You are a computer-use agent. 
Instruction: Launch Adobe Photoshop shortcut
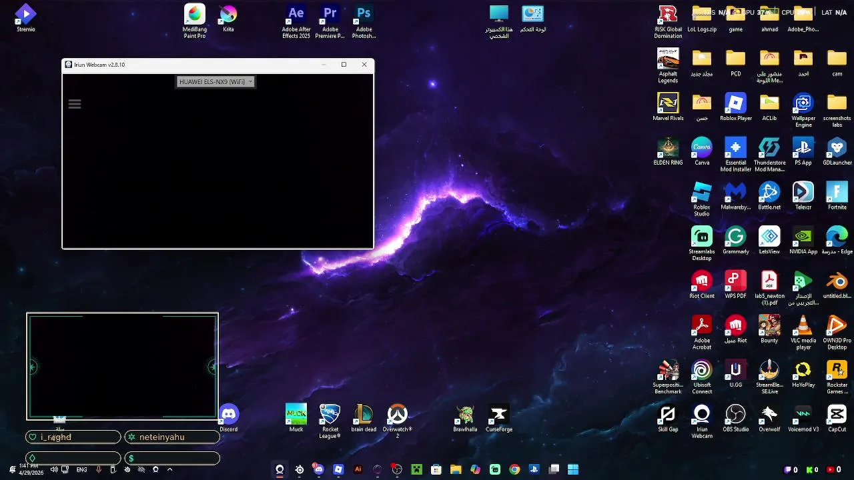coord(364,21)
